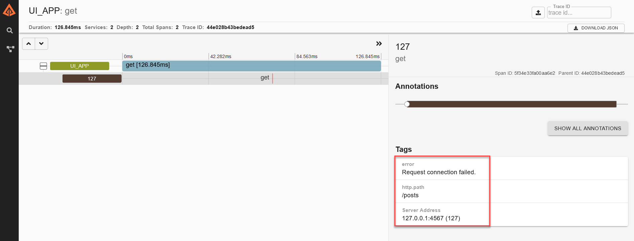
Task: Collapse span detail panel with double chevron
Action: (x=379, y=44)
